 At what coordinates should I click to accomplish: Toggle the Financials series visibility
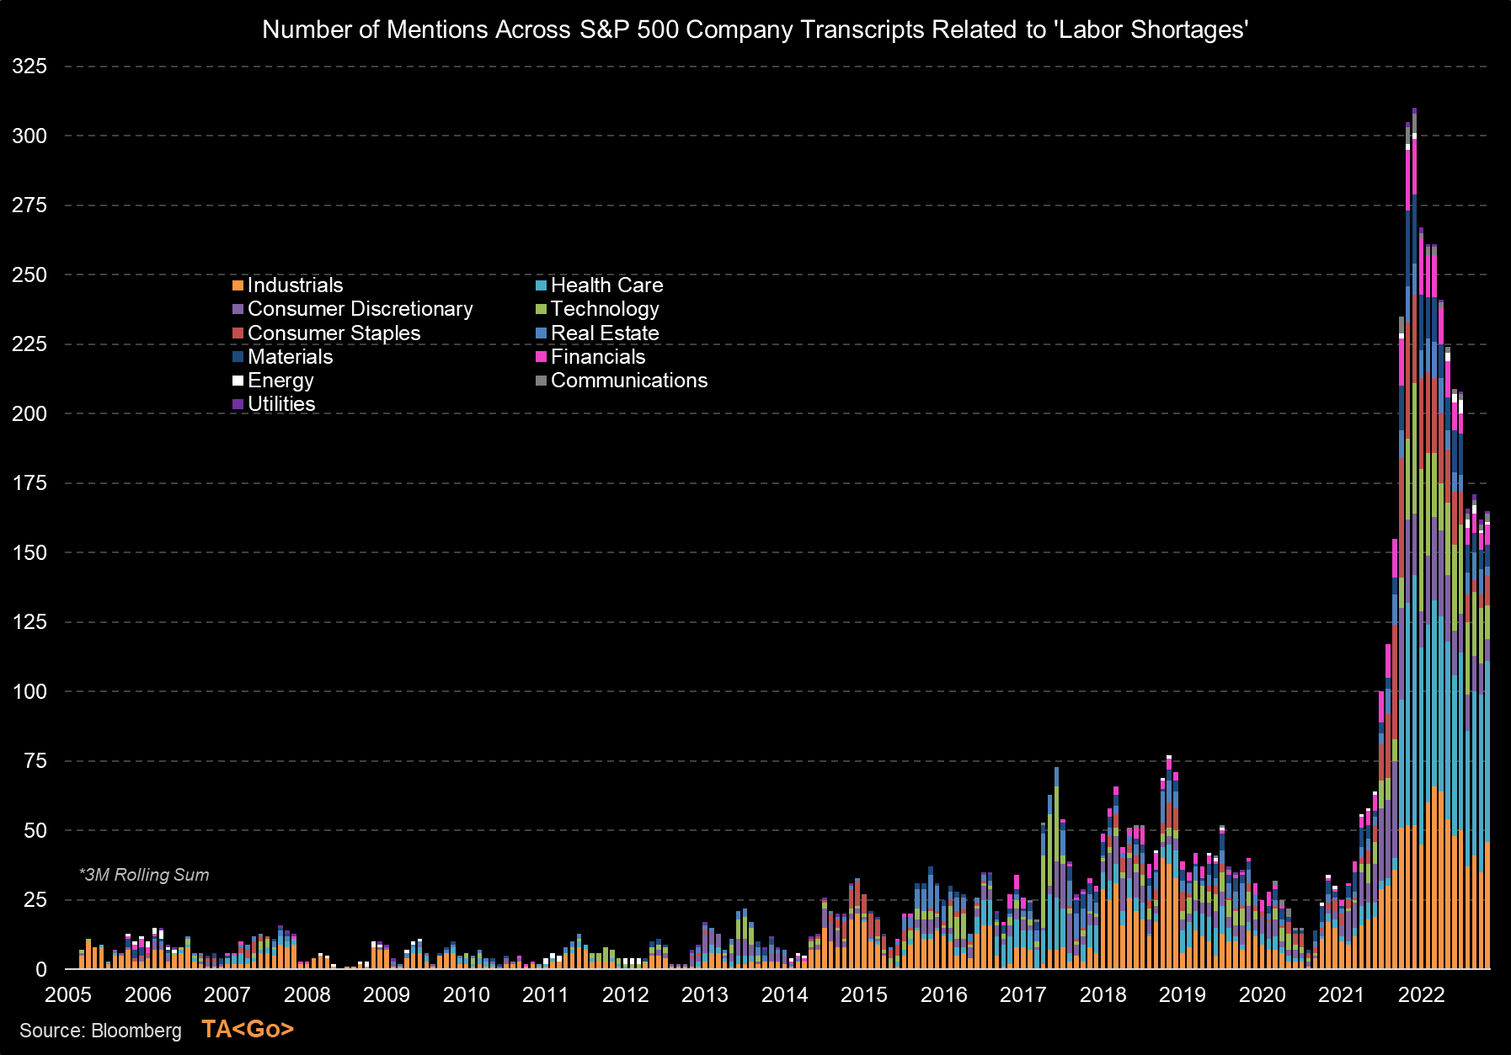tap(543, 356)
